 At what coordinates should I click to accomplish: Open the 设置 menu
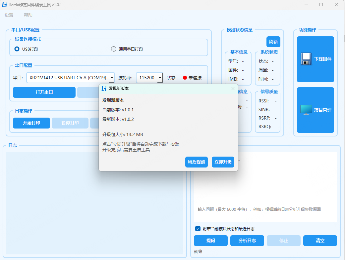tap(9, 15)
